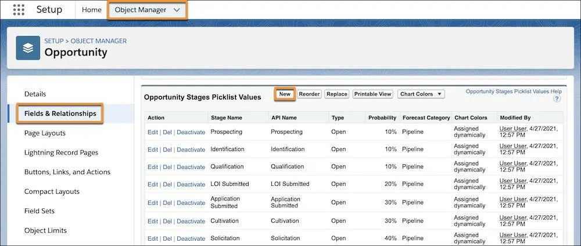
Task: Open Buttons, Links, and Actions
Action: pos(67,172)
